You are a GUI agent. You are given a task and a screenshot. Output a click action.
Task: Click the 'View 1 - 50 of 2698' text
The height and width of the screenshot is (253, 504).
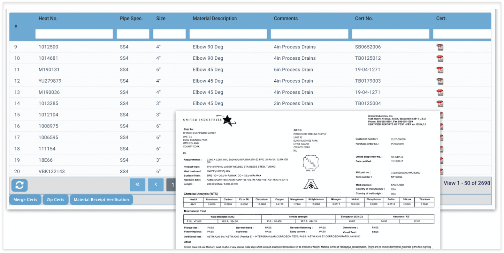pyautogui.click(x=467, y=183)
